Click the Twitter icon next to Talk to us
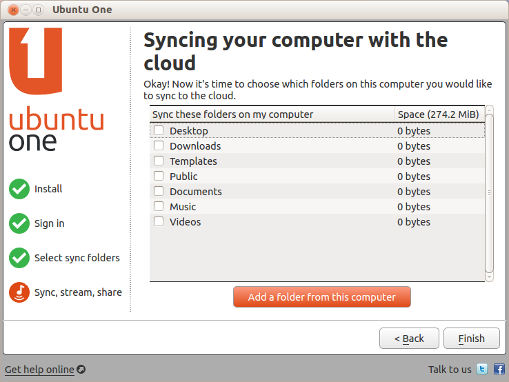 click(483, 369)
